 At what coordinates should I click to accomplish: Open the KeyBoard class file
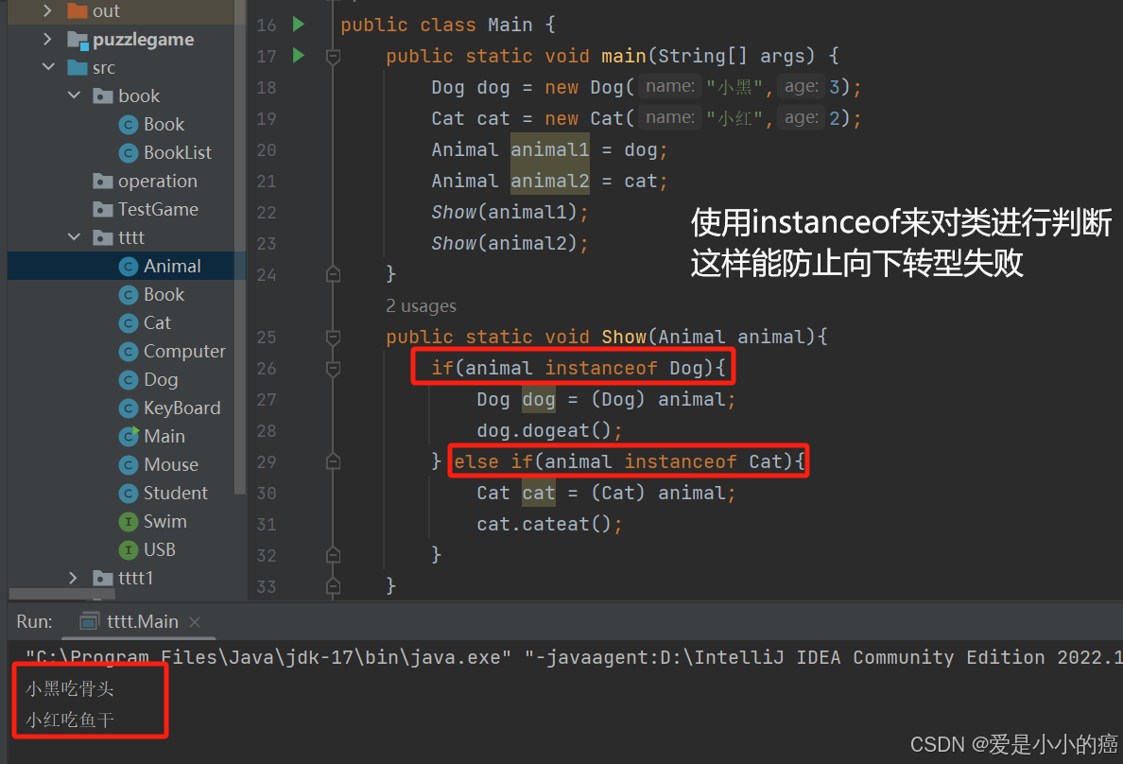point(181,408)
